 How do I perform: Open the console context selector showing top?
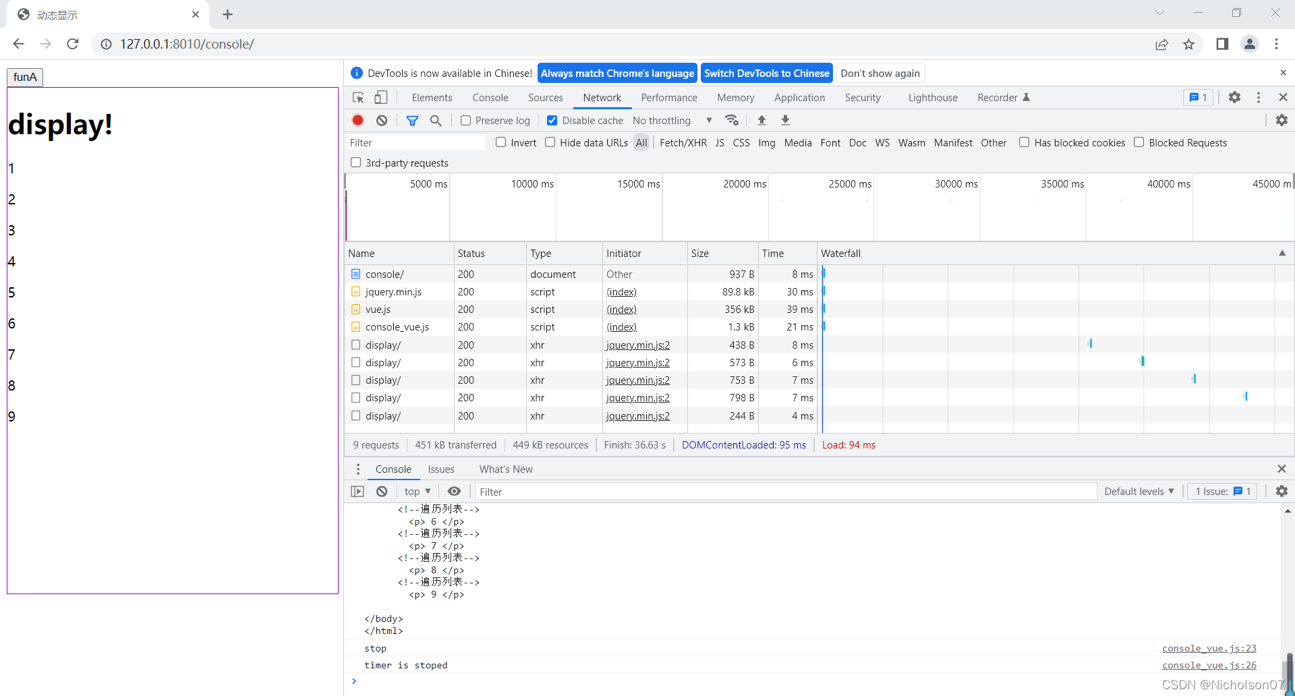tap(417, 491)
